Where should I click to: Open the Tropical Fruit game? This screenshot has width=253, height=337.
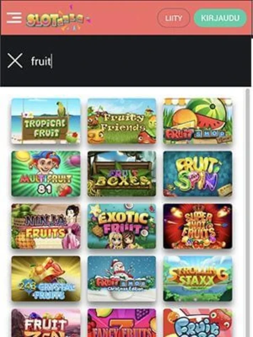coord(46,121)
